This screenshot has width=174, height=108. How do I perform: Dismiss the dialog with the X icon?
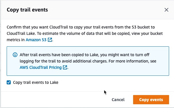coord(166,10)
